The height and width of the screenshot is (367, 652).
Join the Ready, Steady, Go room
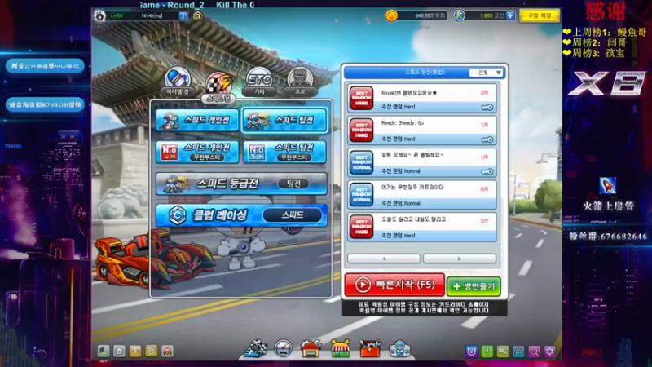(x=422, y=130)
